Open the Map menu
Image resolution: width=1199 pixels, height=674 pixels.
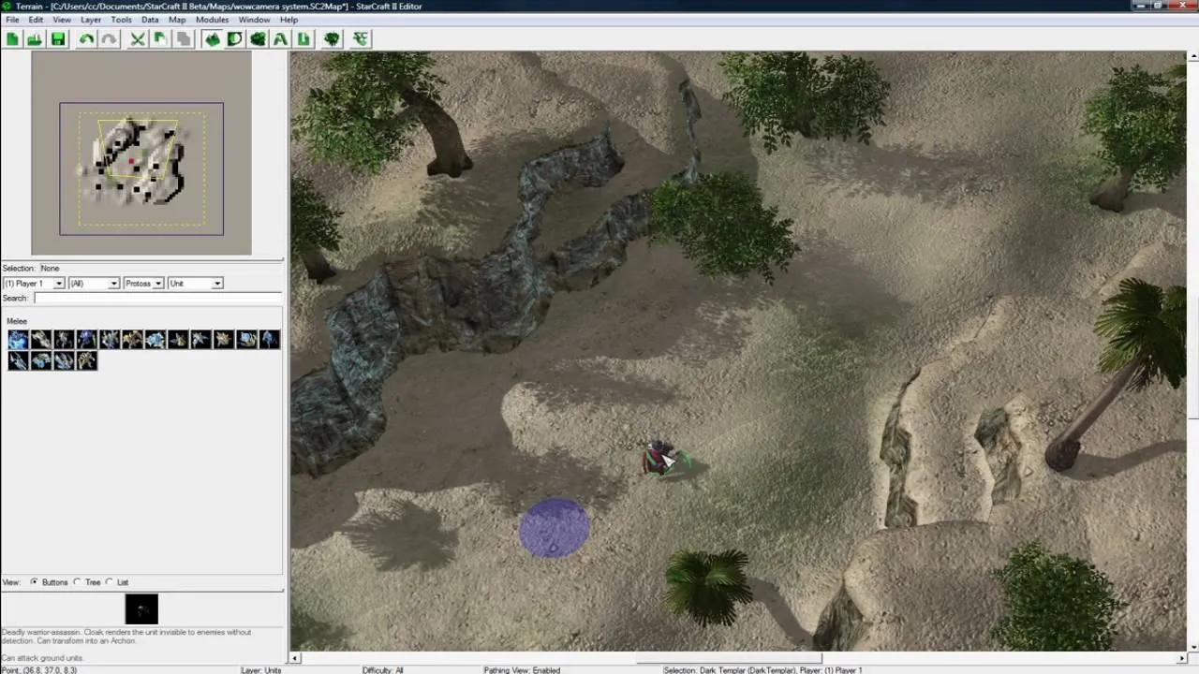click(x=177, y=20)
